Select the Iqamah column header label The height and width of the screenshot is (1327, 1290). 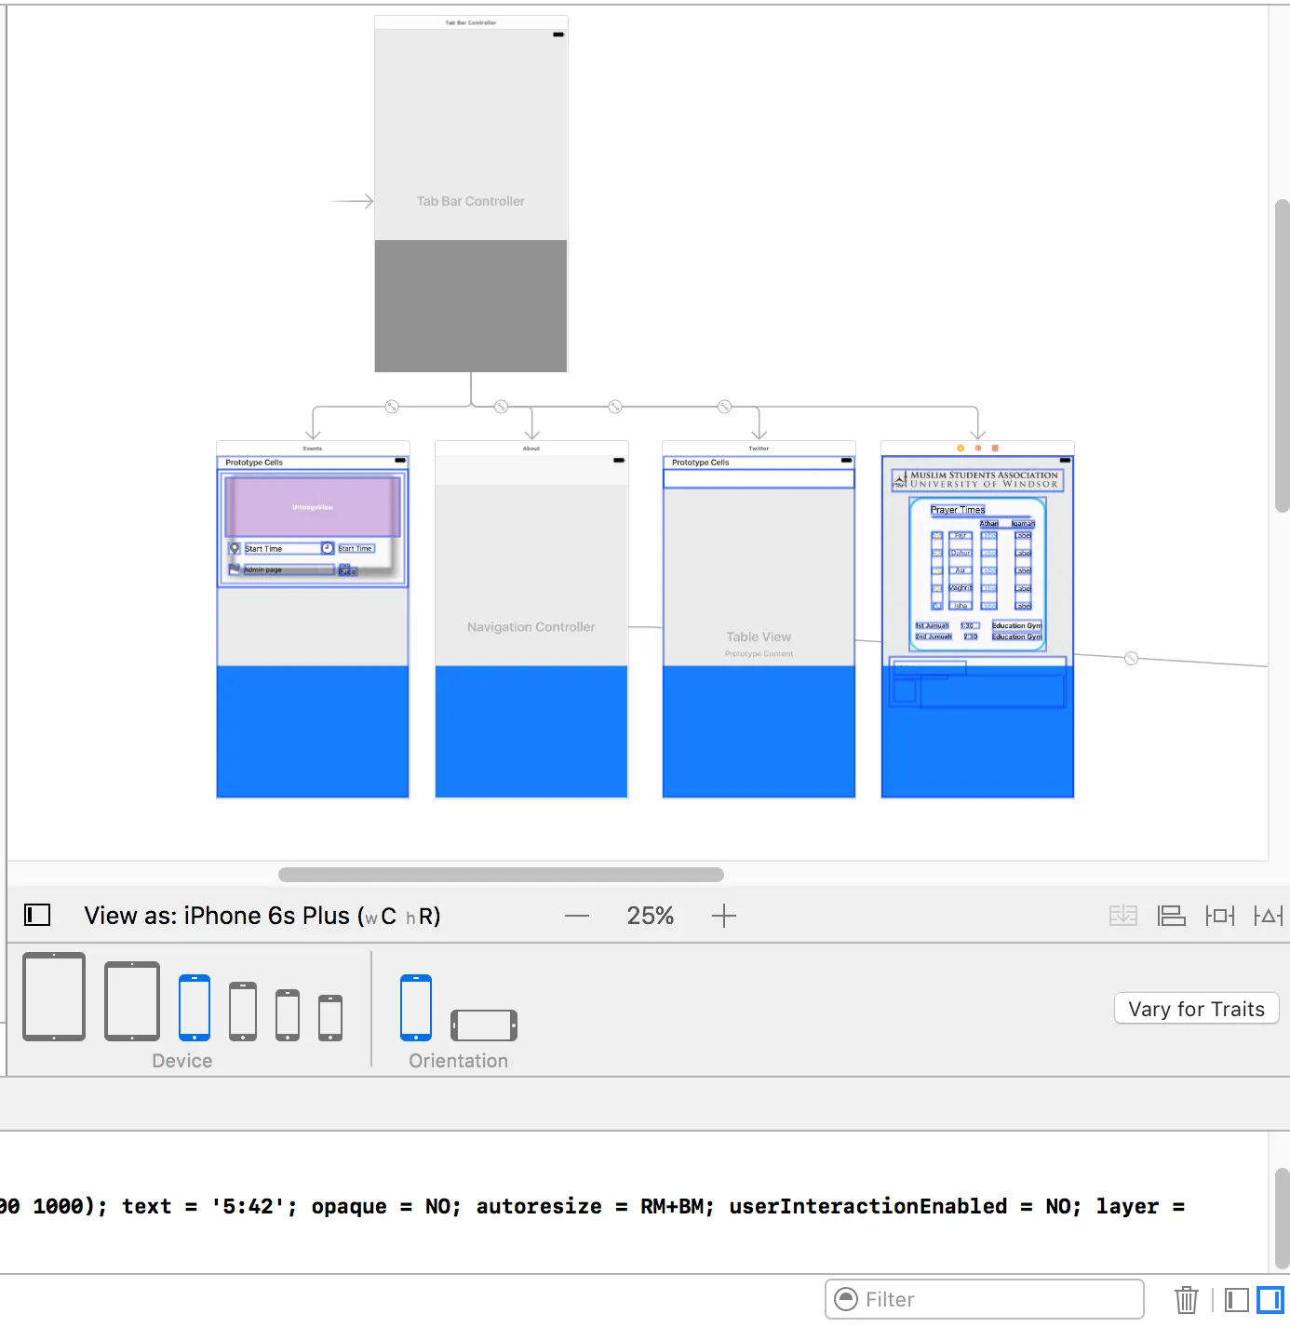coord(1023,524)
